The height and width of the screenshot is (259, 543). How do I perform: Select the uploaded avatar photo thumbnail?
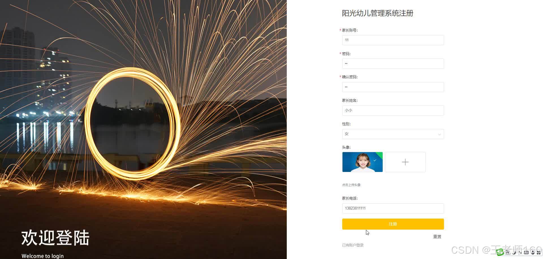[x=362, y=162]
